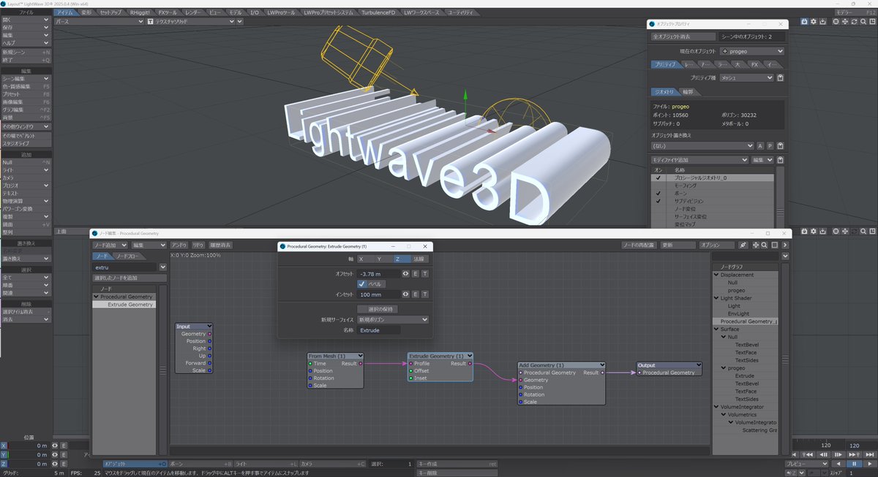
Task: Switch to the 輪郭 tab in object properties
Action: [x=688, y=91]
